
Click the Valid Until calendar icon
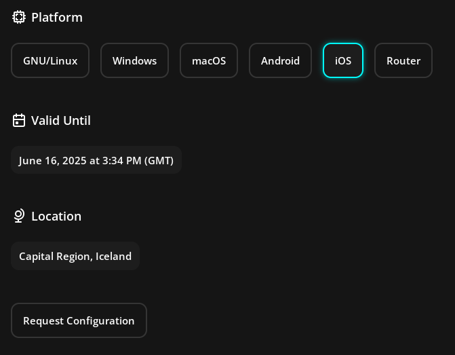[x=19, y=120]
